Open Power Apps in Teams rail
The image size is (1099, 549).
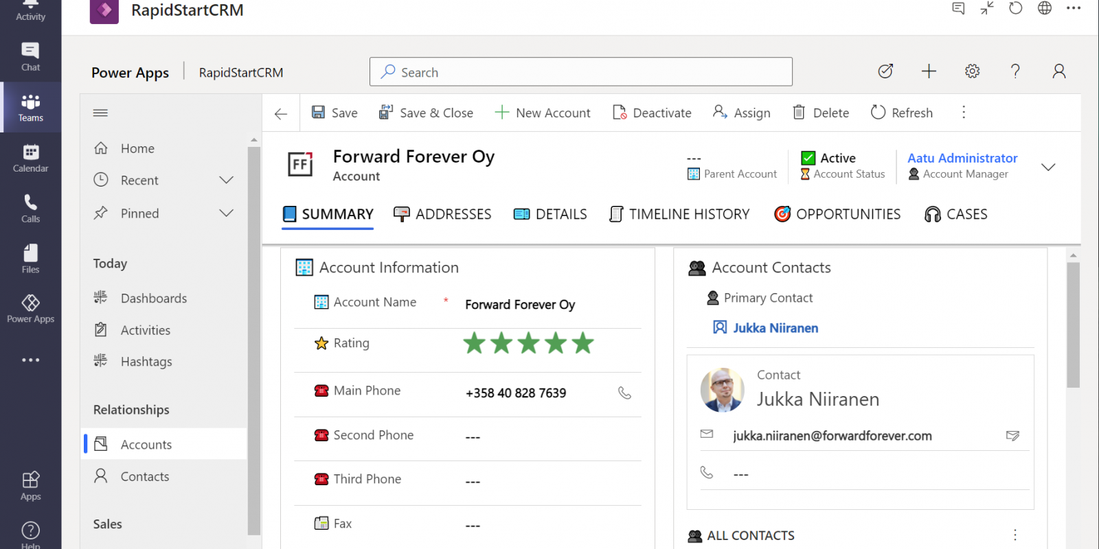[x=30, y=309]
